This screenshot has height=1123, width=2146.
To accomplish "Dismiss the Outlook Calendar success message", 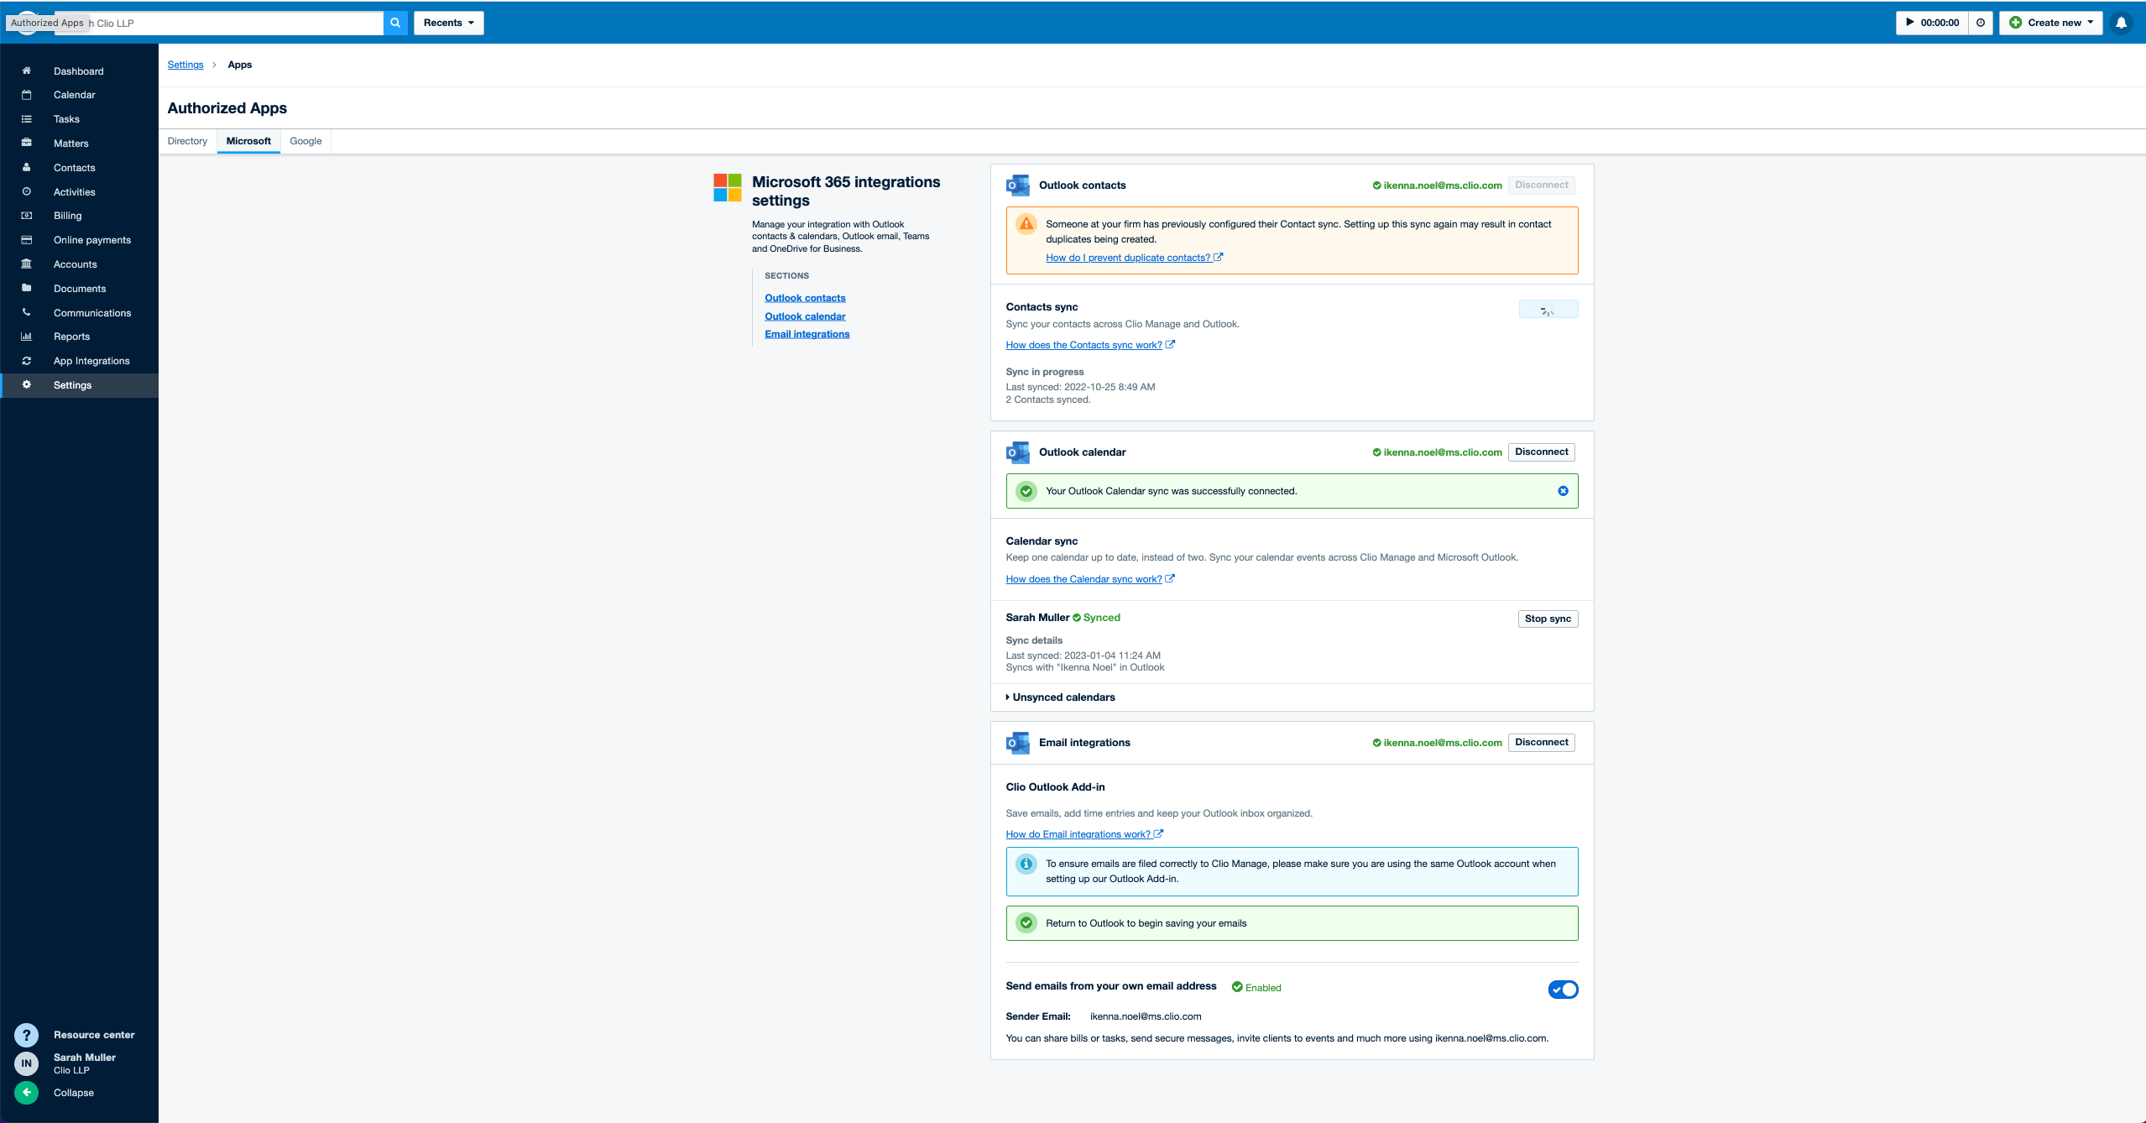I will pos(1563,491).
